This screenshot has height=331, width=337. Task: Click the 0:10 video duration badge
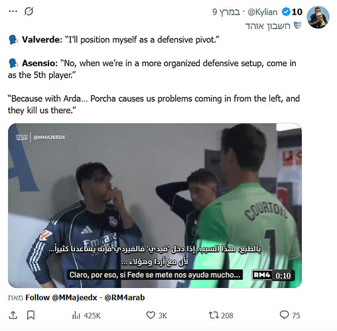pos(283,275)
